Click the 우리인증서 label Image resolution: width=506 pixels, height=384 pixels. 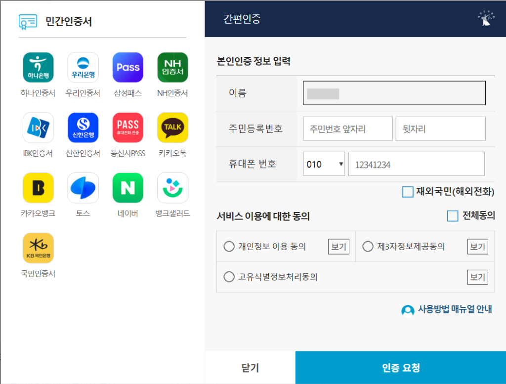[83, 93]
